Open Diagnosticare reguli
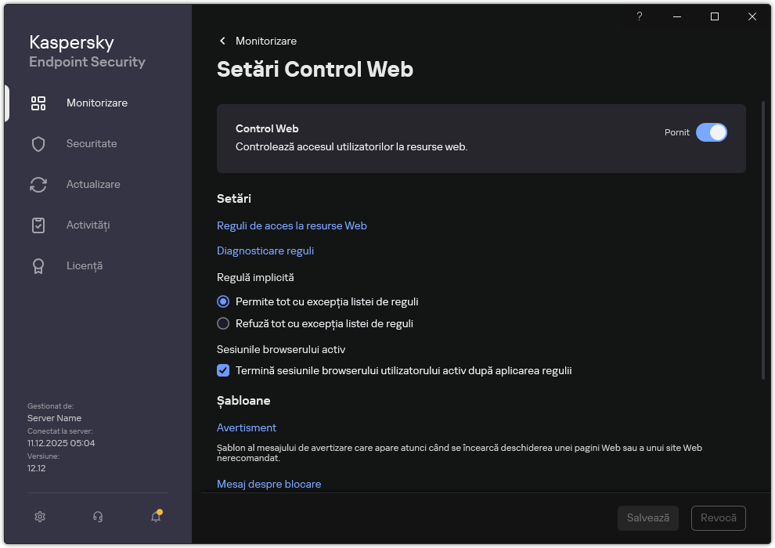 265,251
